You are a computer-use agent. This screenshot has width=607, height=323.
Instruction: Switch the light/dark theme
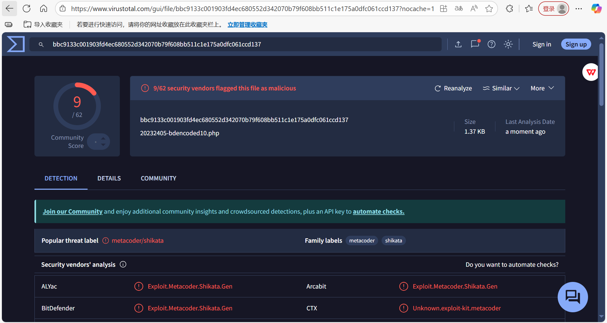[508, 44]
